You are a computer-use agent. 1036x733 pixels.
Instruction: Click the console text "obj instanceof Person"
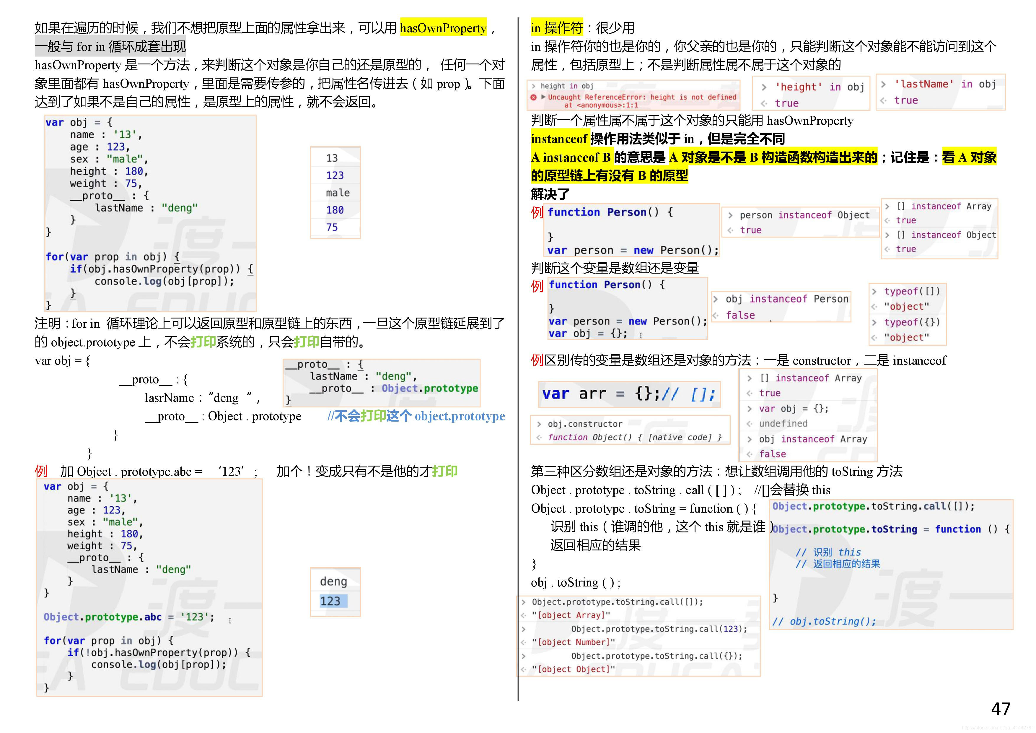click(x=787, y=299)
